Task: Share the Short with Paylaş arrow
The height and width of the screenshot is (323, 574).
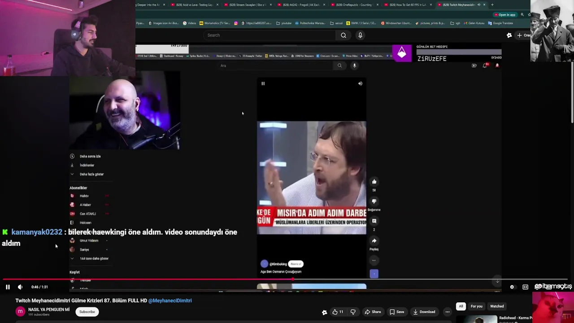Action: [x=374, y=241]
